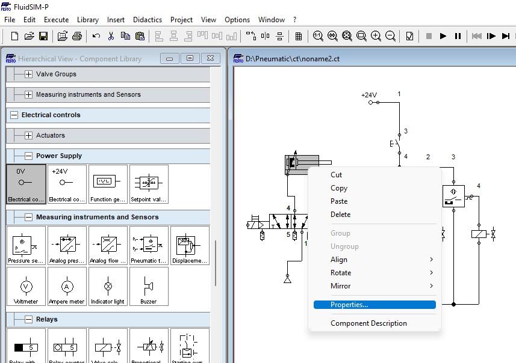Open the Insert menu
The height and width of the screenshot is (363, 516).
point(116,20)
